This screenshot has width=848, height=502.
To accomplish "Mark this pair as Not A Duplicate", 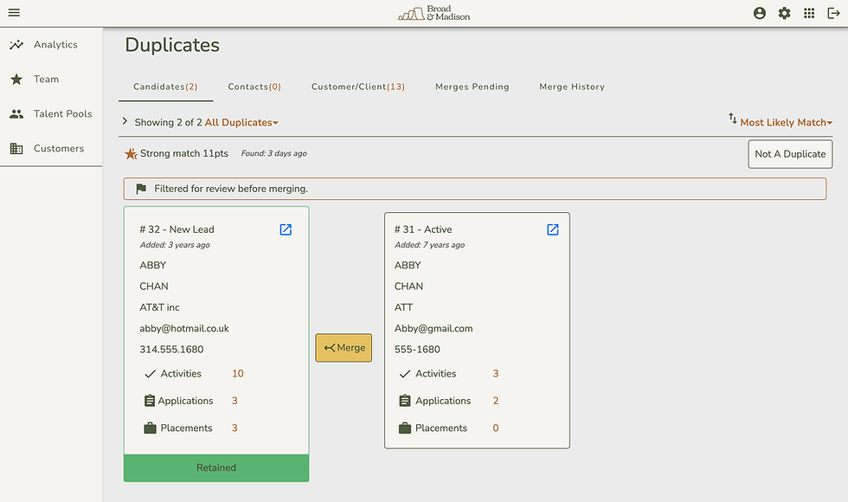I will point(789,154).
